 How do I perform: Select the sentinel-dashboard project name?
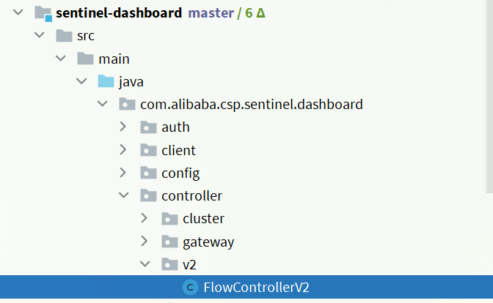[119, 12]
